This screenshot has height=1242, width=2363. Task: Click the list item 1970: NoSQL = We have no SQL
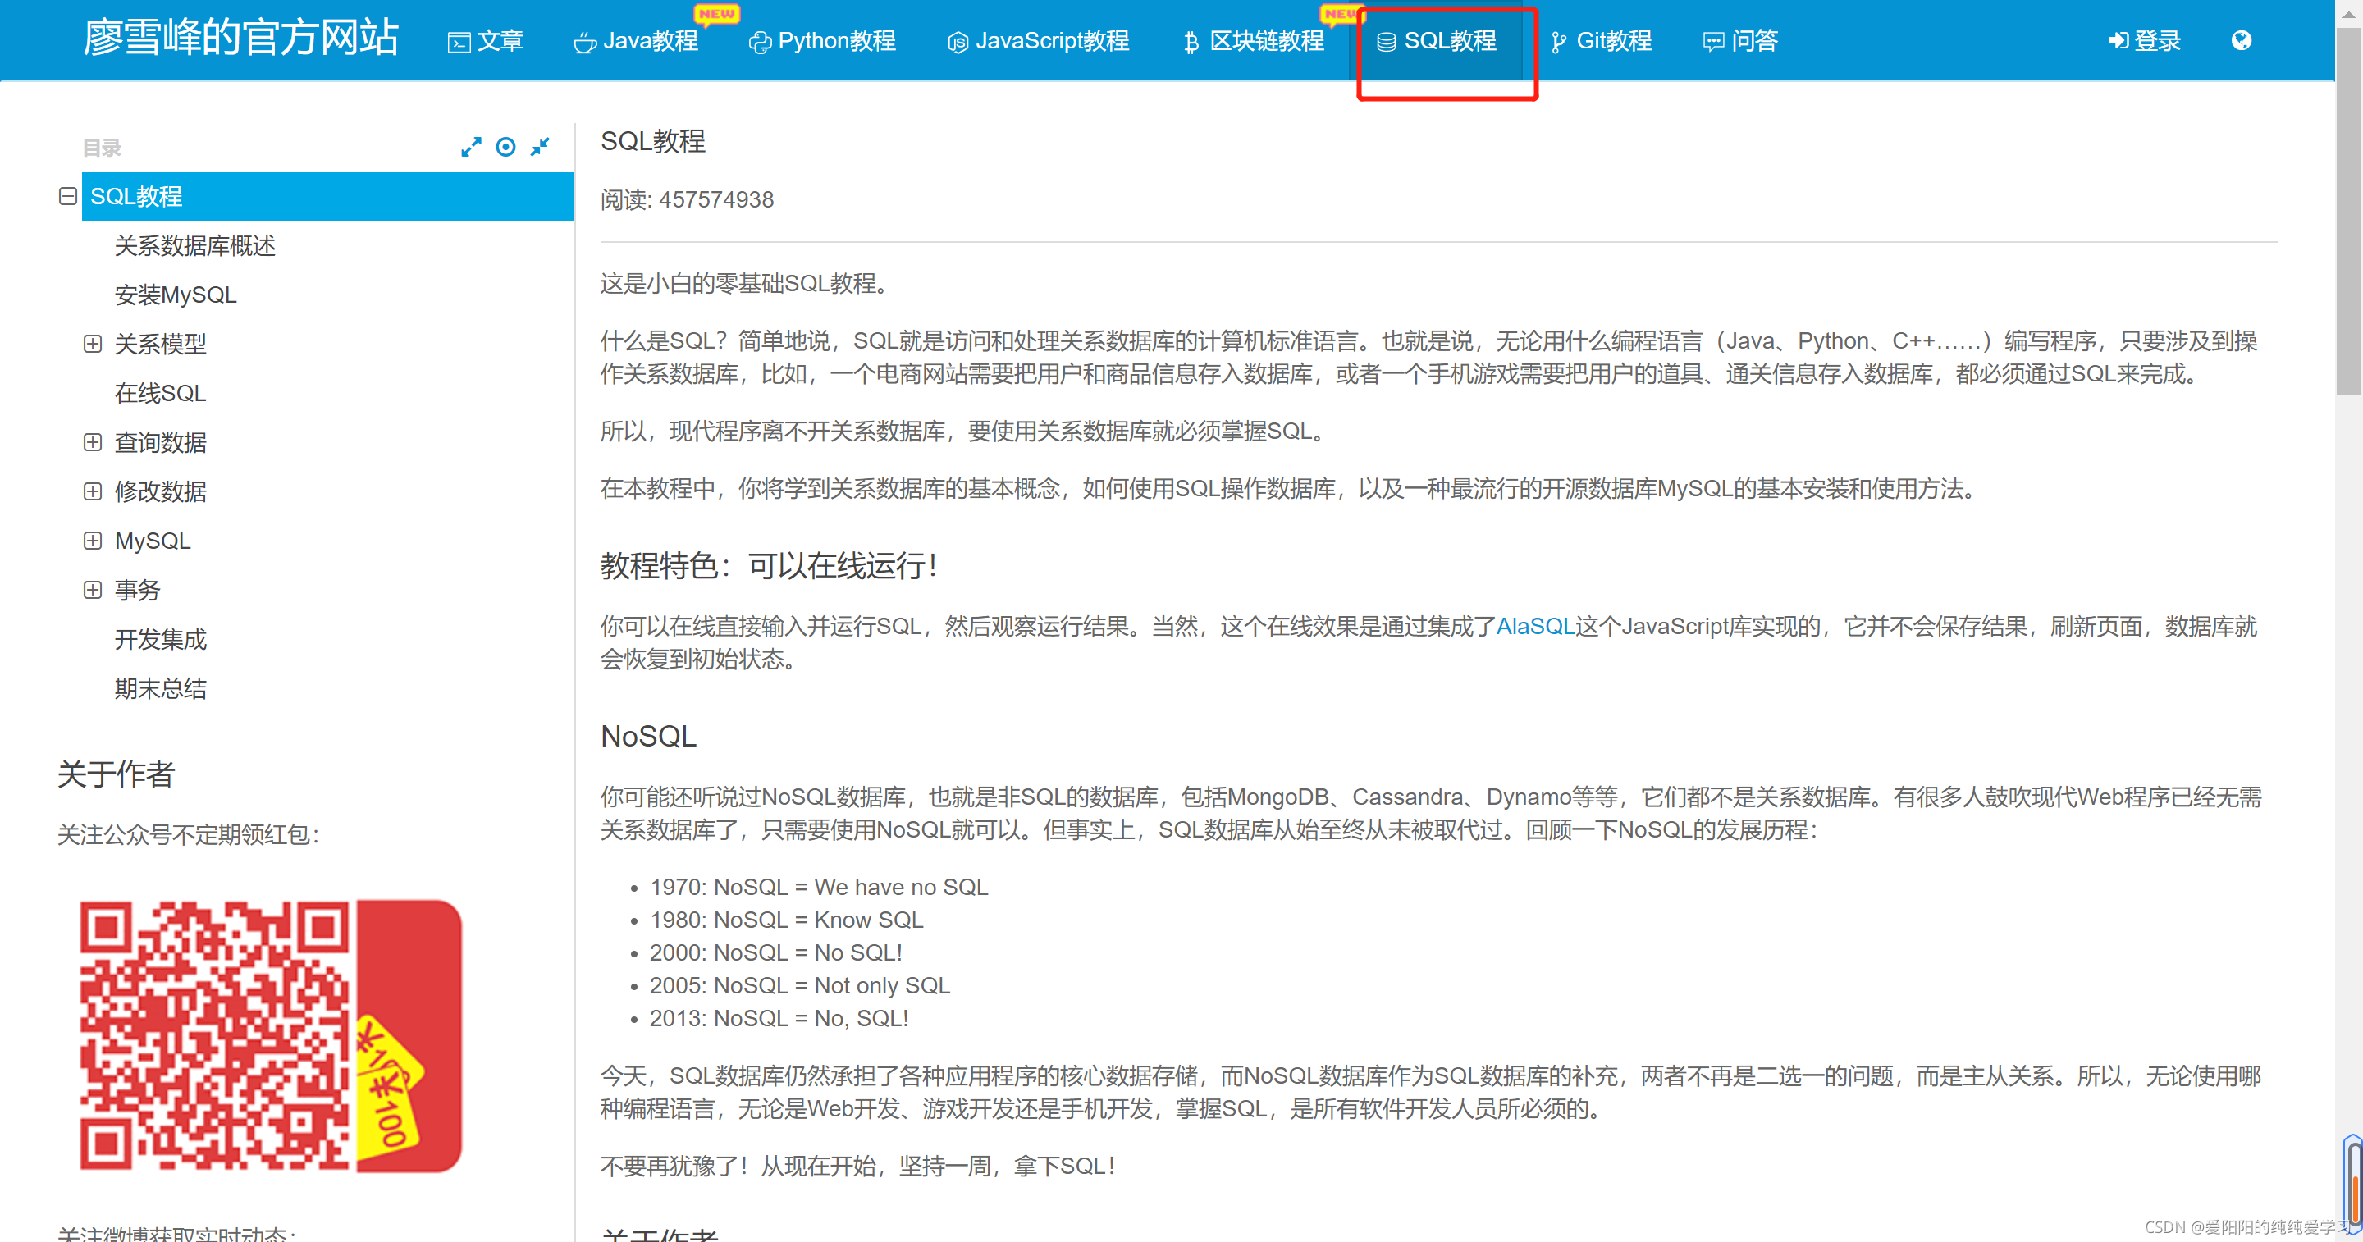(x=818, y=887)
